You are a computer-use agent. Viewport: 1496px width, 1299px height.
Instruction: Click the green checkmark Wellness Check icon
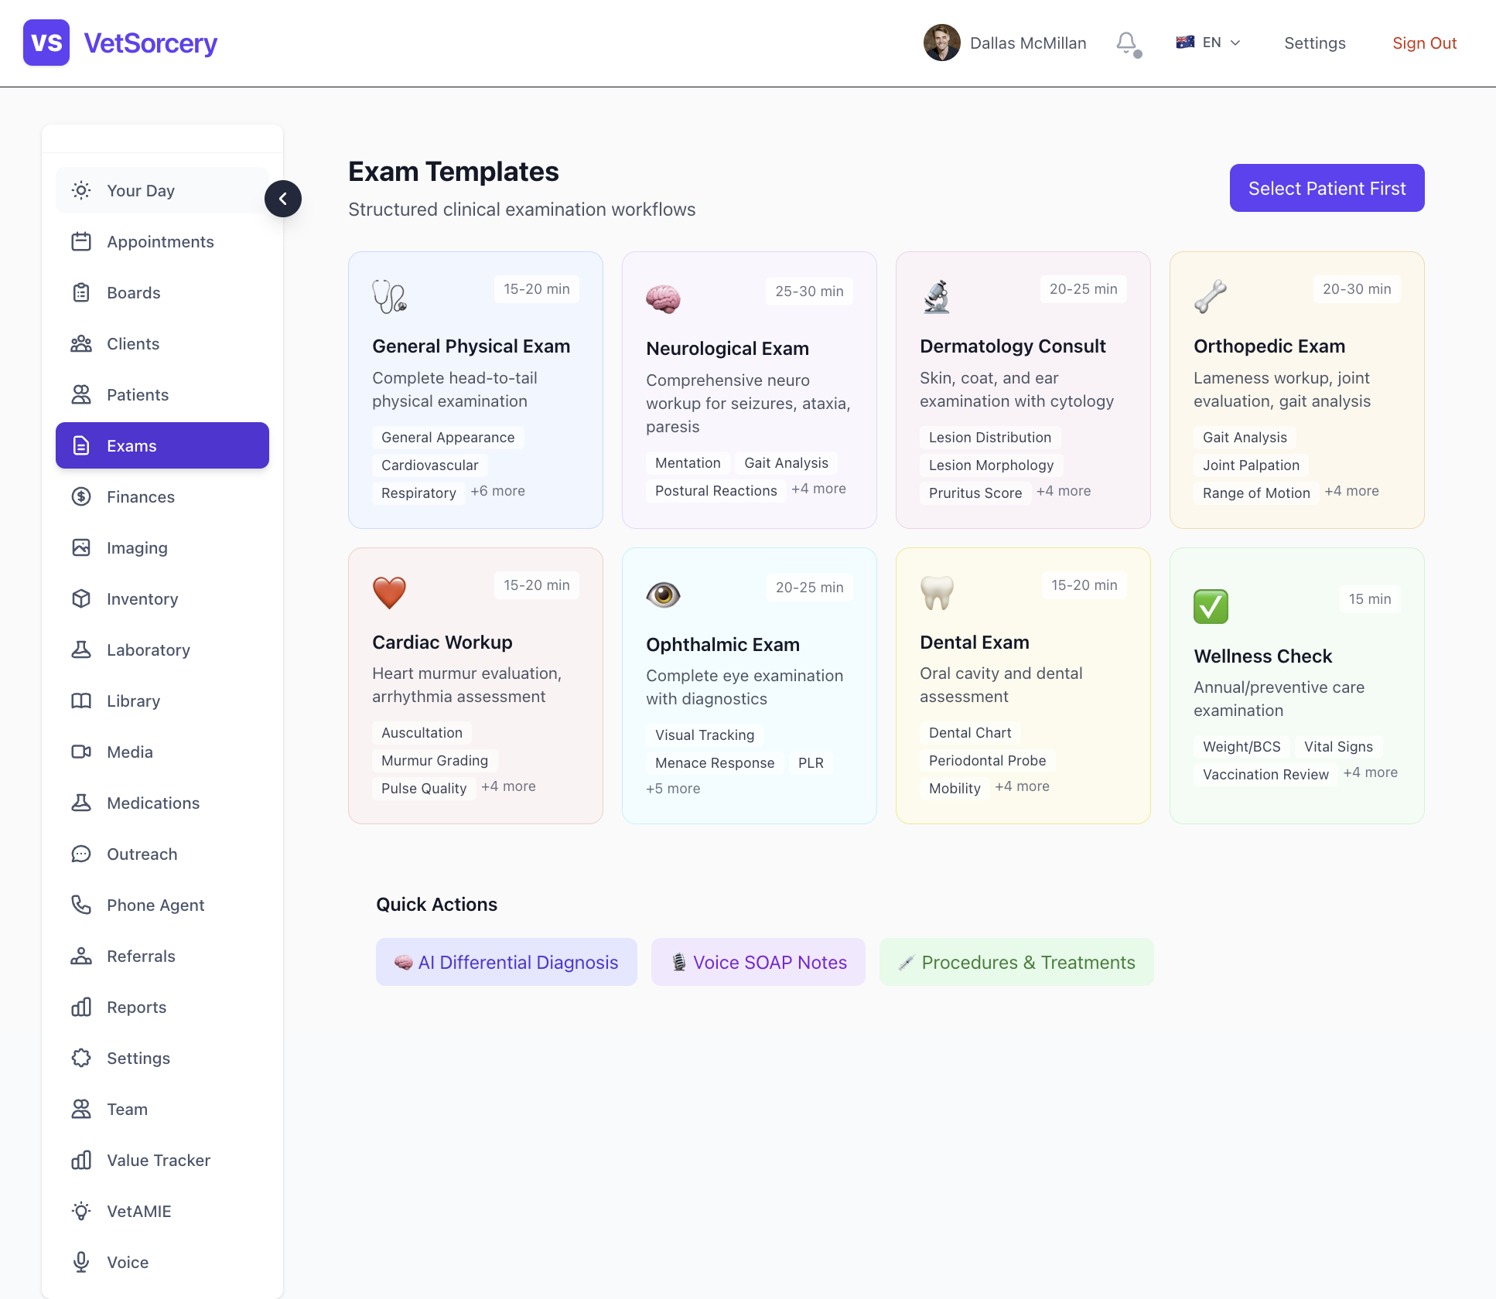point(1211,606)
